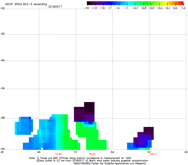Click the -0.6 color scale label

(x=143, y=8)
